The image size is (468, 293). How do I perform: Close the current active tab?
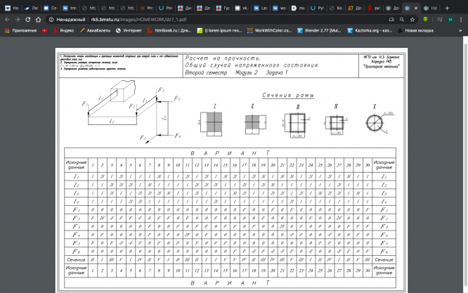416,8
